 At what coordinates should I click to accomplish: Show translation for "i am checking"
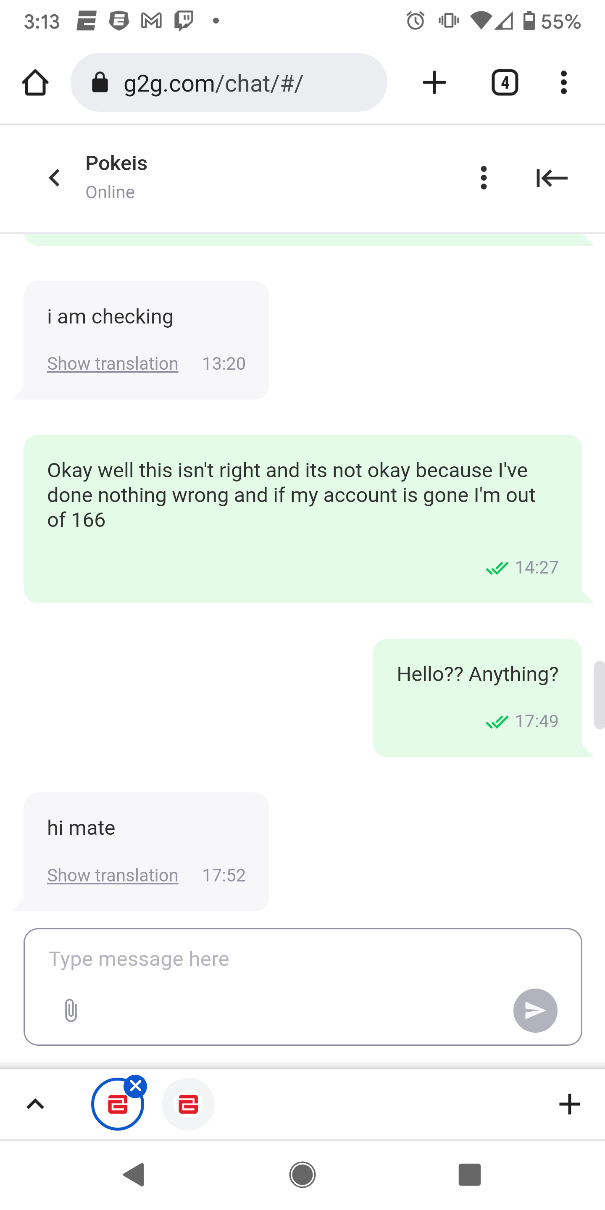point(113,363)
